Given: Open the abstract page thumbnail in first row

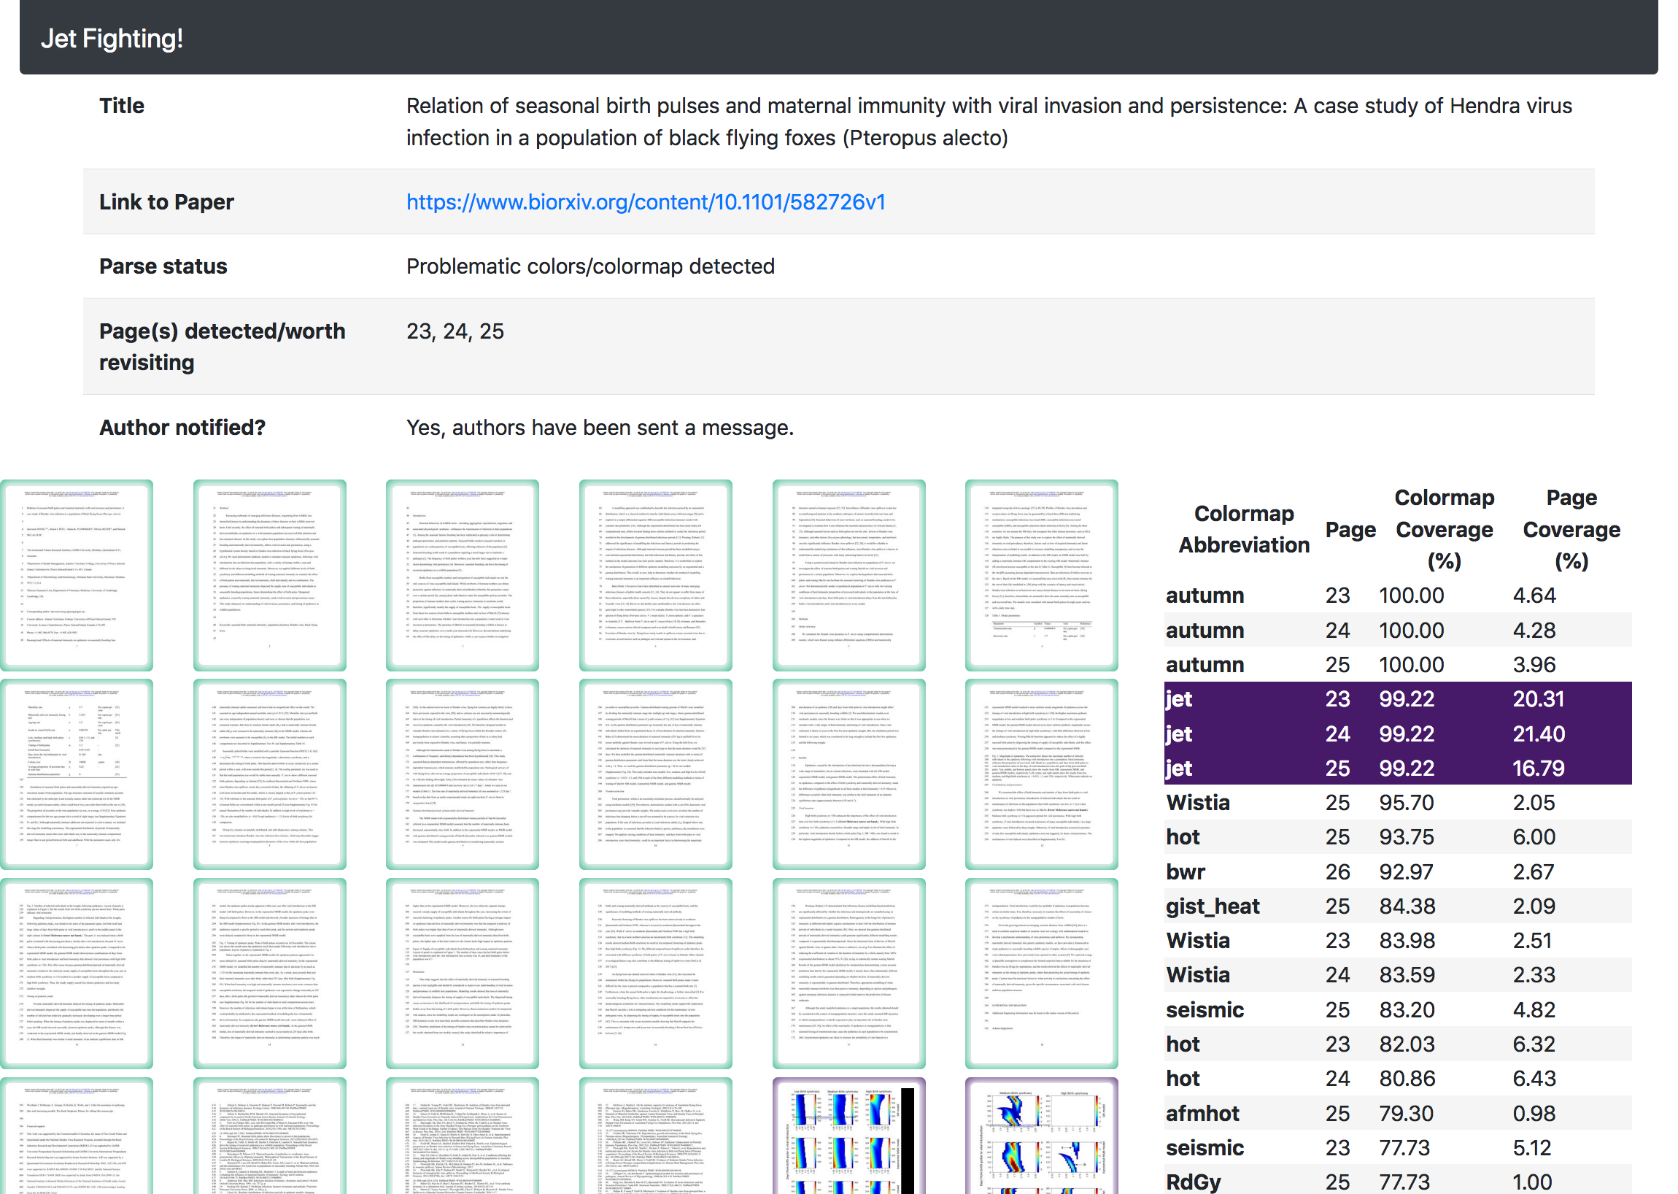Looking at the screenshot, I should 269,575.
